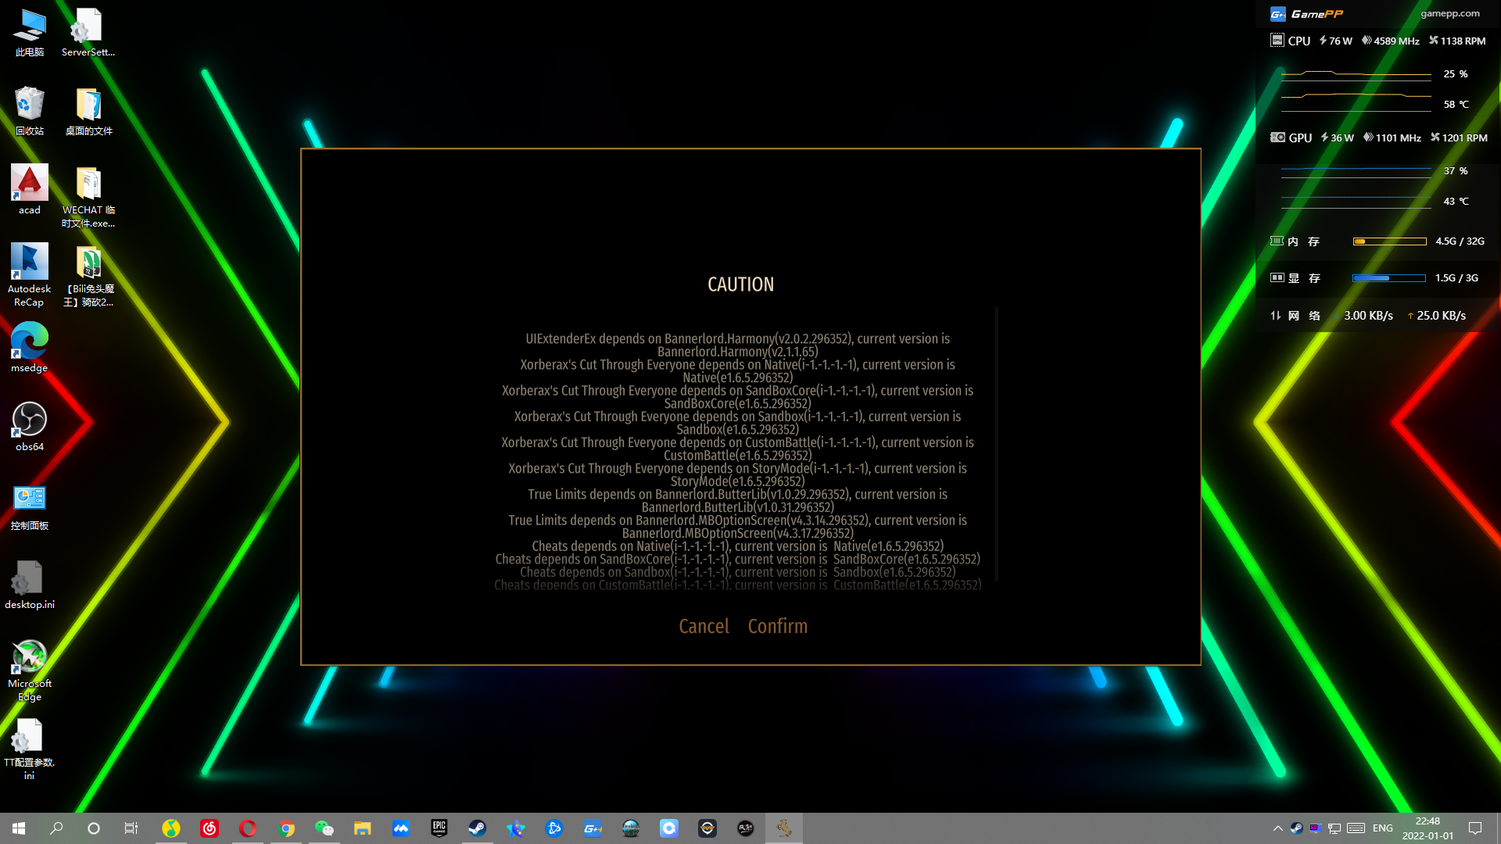
Task: Open the Epic Games launcher in taskbar
Action: [439, 828]
